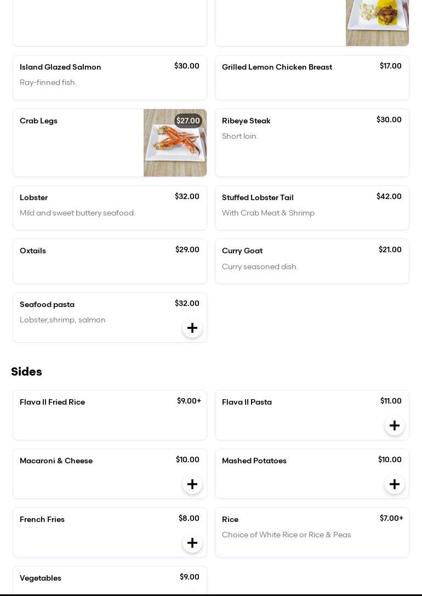
Task: Select the Curry Goat dish
Action: pyautogui.click(x=312, y=261)
